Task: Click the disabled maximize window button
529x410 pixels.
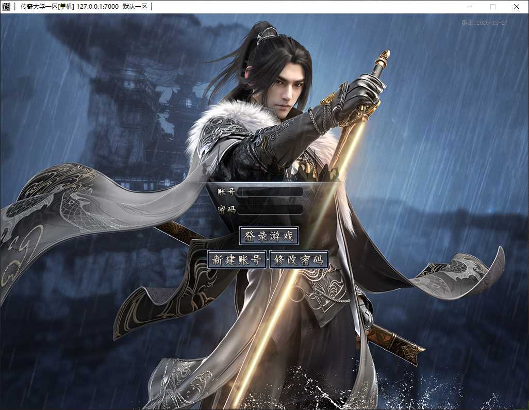Action: point(493,6)
